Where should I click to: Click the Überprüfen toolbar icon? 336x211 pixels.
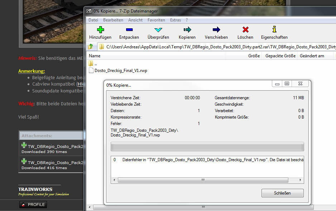[158, 30]
